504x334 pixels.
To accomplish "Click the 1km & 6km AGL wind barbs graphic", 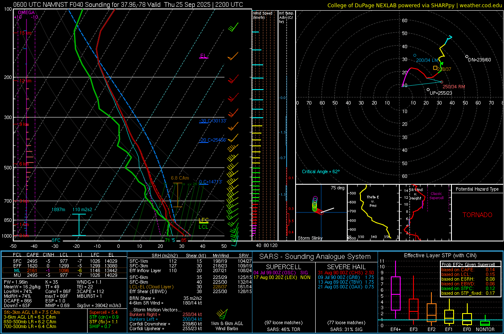I will [222, 314].
